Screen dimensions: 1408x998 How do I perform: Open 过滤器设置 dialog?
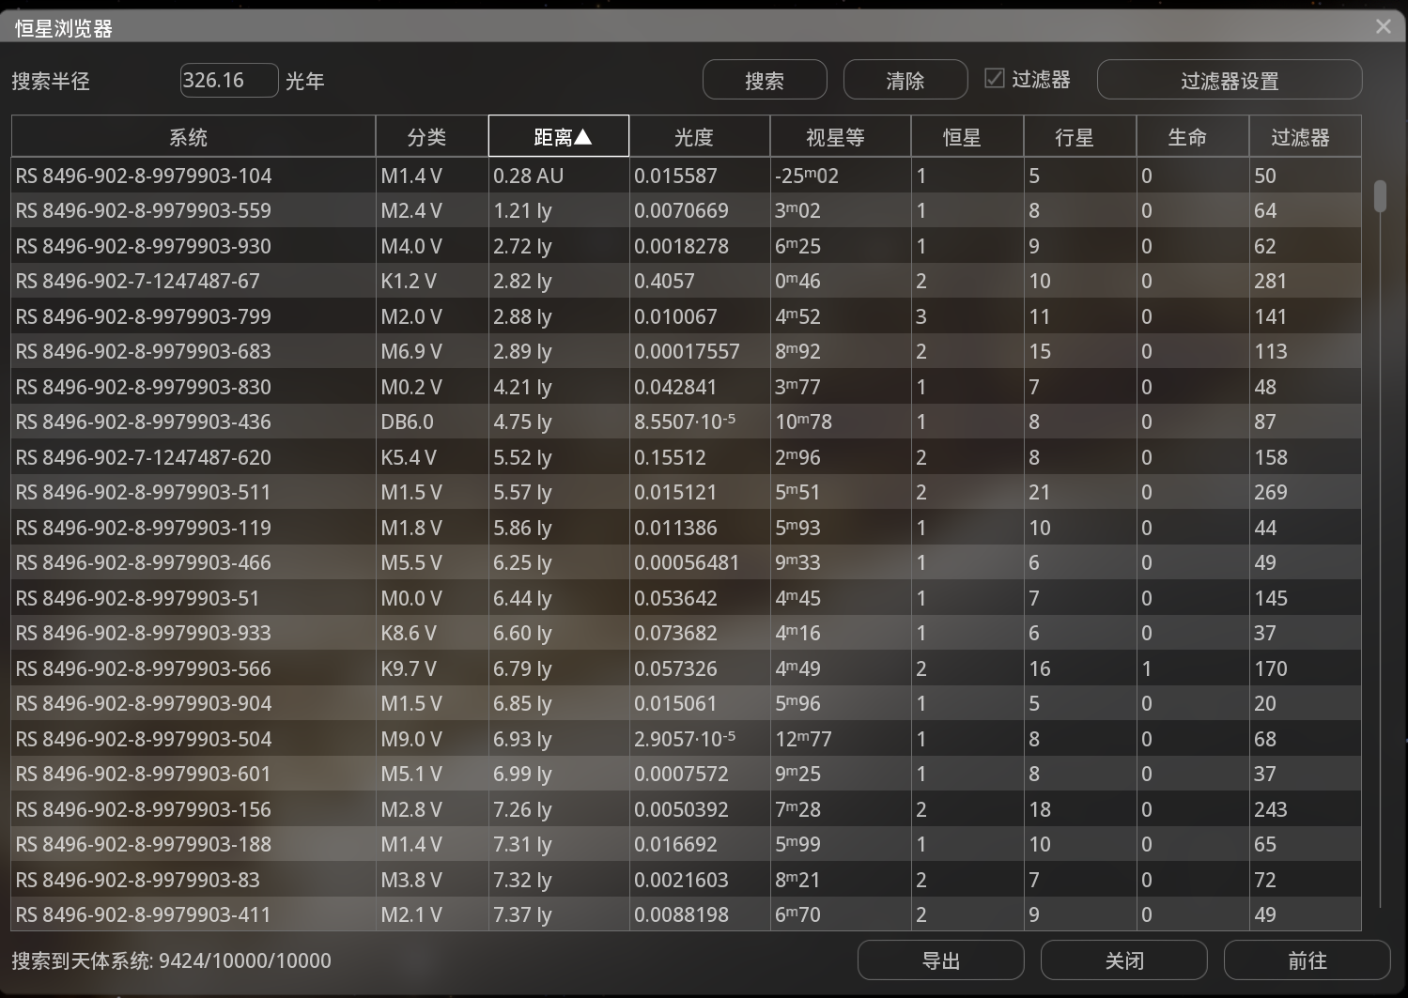click(x=1230, y=80)
